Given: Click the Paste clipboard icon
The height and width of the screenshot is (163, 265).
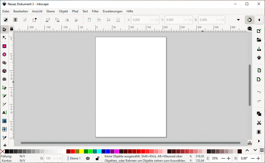Looking at the screenshot, I should click(259, 132).
